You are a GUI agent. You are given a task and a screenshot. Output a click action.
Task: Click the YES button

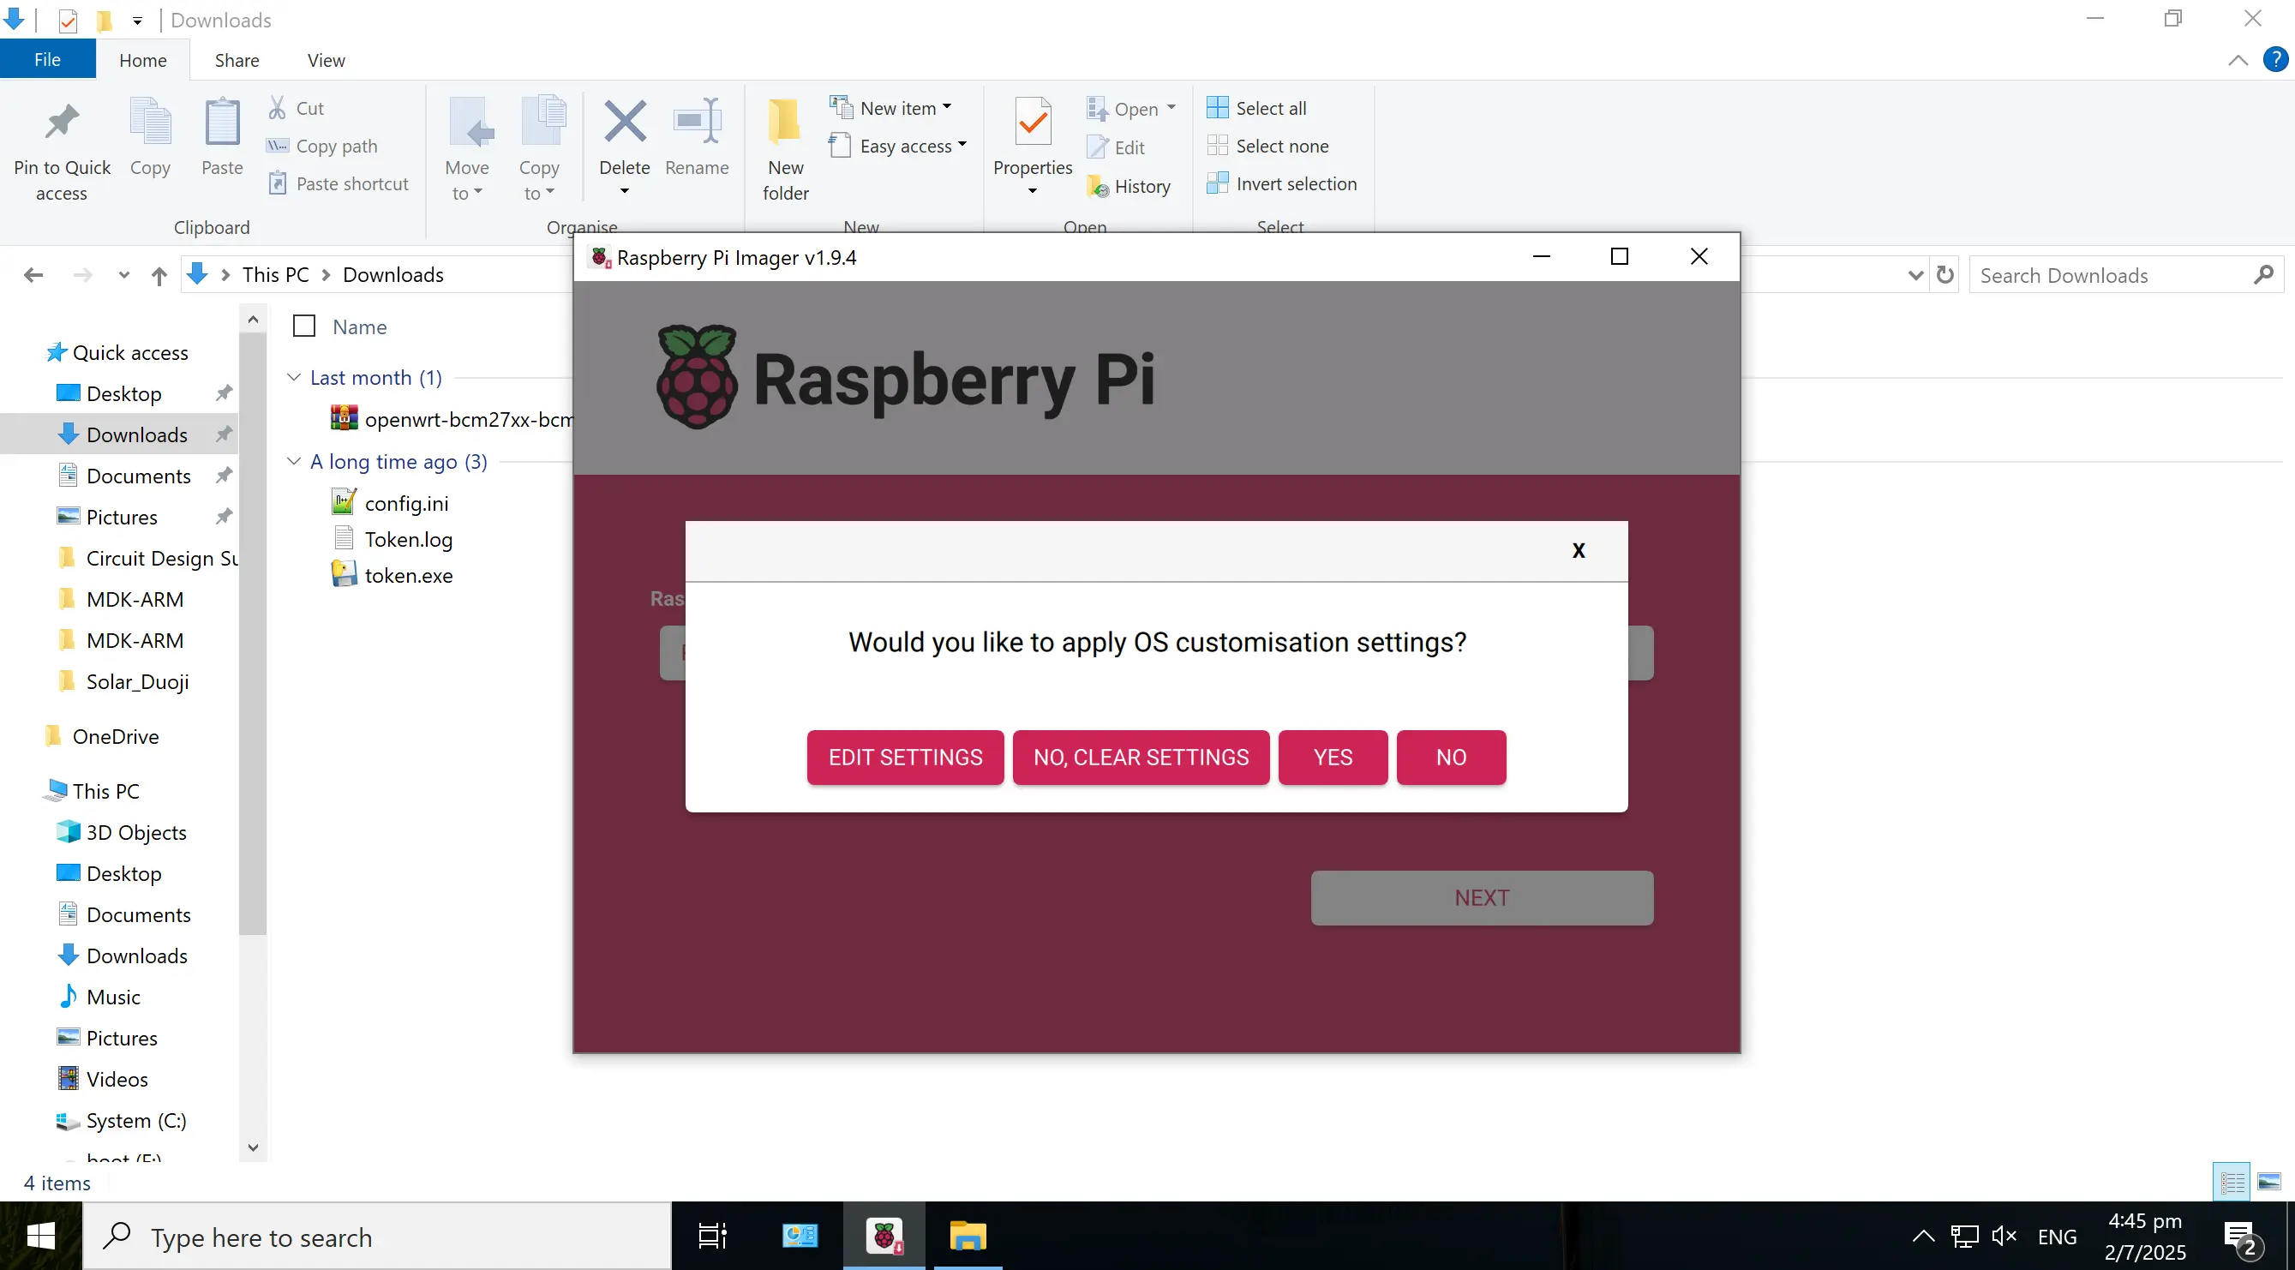pyautogui.click(x=1333, y=757)
